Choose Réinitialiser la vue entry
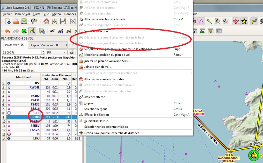The image size is (263, 163). point(136,121)
